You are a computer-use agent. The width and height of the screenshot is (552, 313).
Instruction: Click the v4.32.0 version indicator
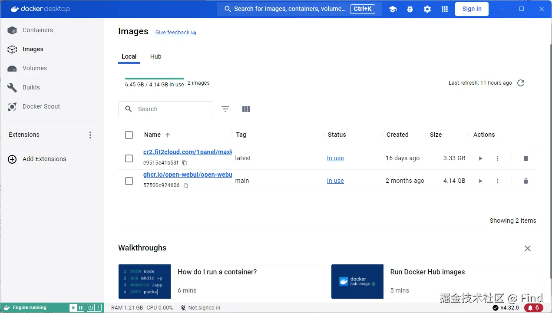coord(506,308)
